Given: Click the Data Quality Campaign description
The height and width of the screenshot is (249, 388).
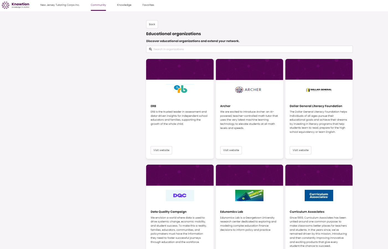Looking at the screenshot, I should [x=179, y=230].
